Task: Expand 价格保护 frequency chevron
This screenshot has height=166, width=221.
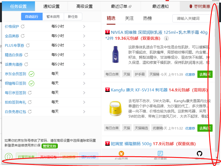Action: [84, 26]
